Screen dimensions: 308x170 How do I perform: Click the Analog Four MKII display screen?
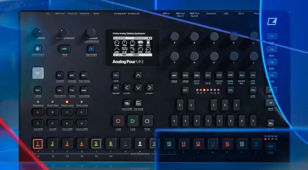[x=133, y=48]
